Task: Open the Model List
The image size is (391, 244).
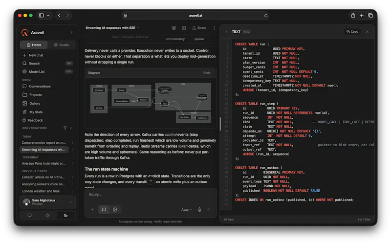Action: [x=47, y=71]
